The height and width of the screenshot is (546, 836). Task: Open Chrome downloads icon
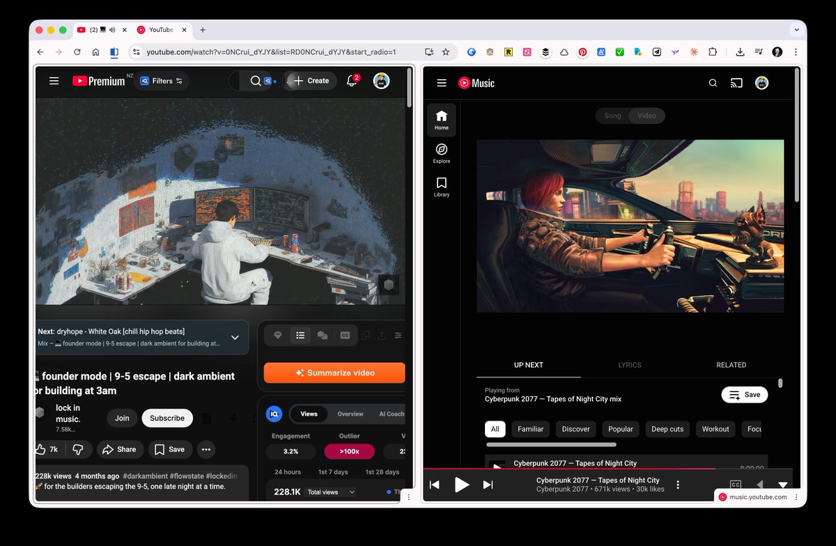point(740,52)
